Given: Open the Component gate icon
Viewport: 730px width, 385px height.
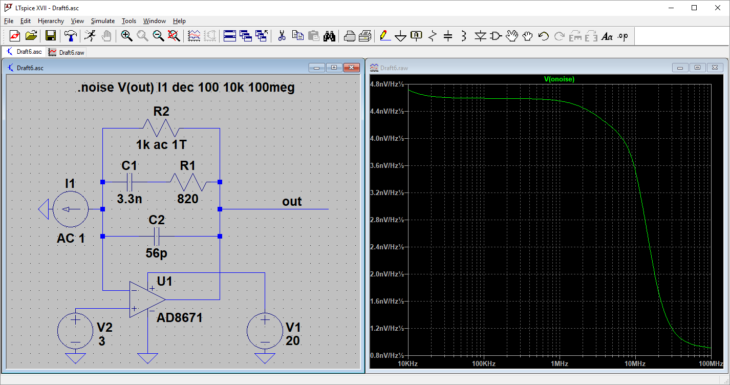Looking at the screenshot, I should [496, 36].
